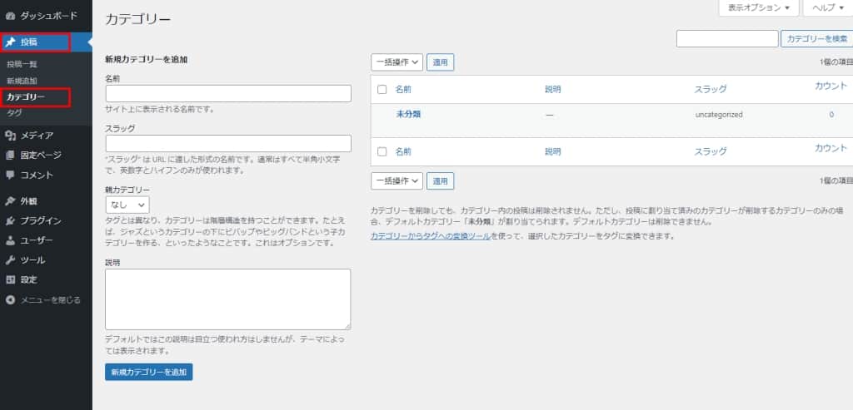Image resolution: width=853 pixels, height=410 pixels.
Task: Click the 固定ページ pages icon
Action: pos(10,156)
